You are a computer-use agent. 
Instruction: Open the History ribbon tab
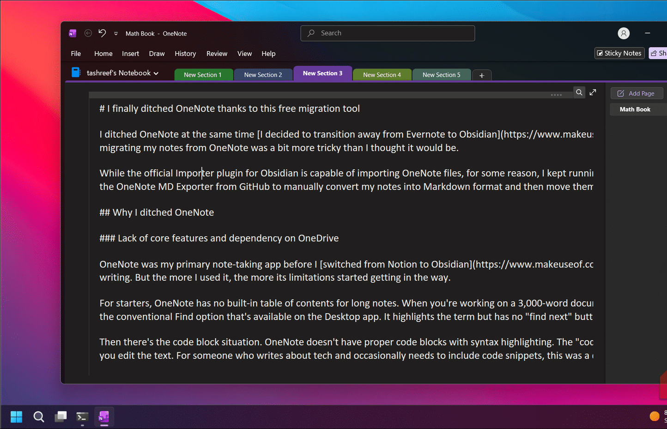coord(185,54)
